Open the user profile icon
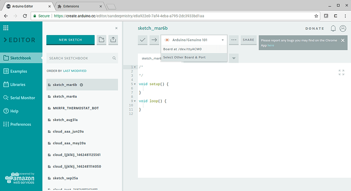The width and height of the screenshot is (351, 191). (343, 29)
